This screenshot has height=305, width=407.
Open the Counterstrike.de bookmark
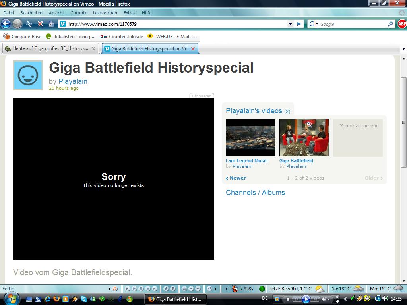(x=122, y=37)
